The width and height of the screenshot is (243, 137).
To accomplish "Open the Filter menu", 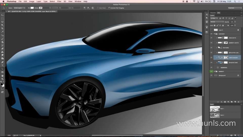I will (59, 1).
